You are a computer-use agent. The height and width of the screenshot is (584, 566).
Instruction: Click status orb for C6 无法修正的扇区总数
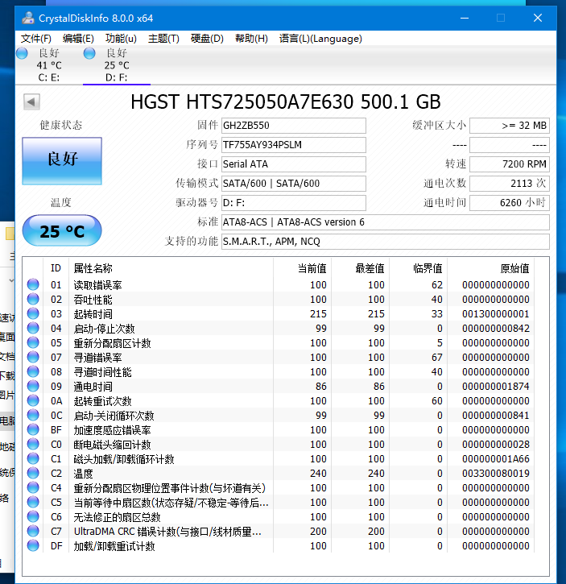pos(33,517)
